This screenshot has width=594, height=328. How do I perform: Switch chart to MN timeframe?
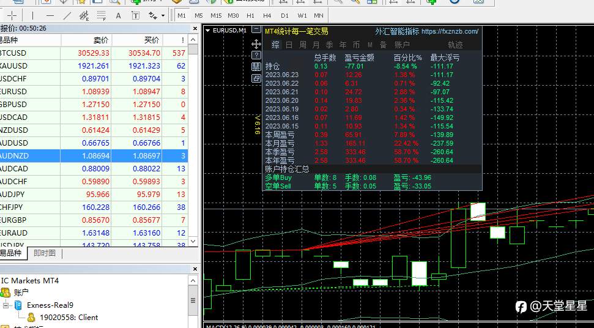(x=319, y=15)
